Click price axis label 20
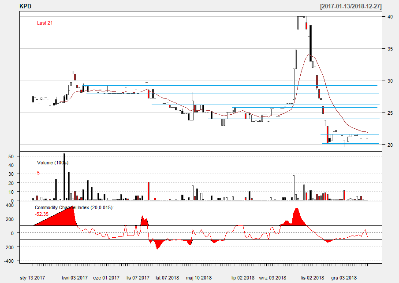Viewport: 399px width, 283px height. coord(390,145)
